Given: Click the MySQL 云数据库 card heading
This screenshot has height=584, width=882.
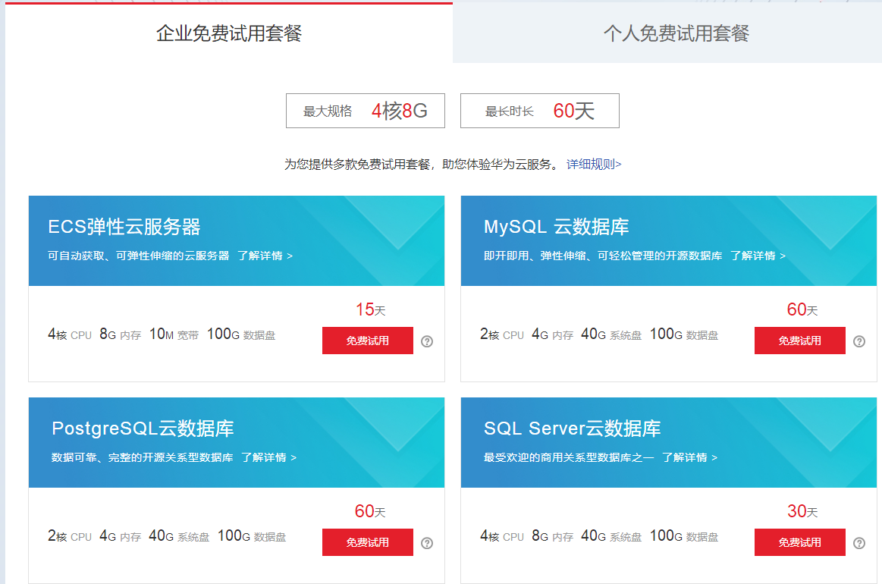Looking at the screenshot, I should pos(556,227).
